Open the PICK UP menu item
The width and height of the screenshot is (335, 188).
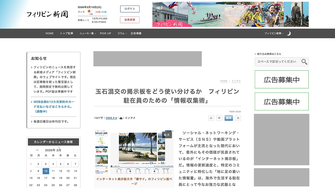[x=105, y=33]
